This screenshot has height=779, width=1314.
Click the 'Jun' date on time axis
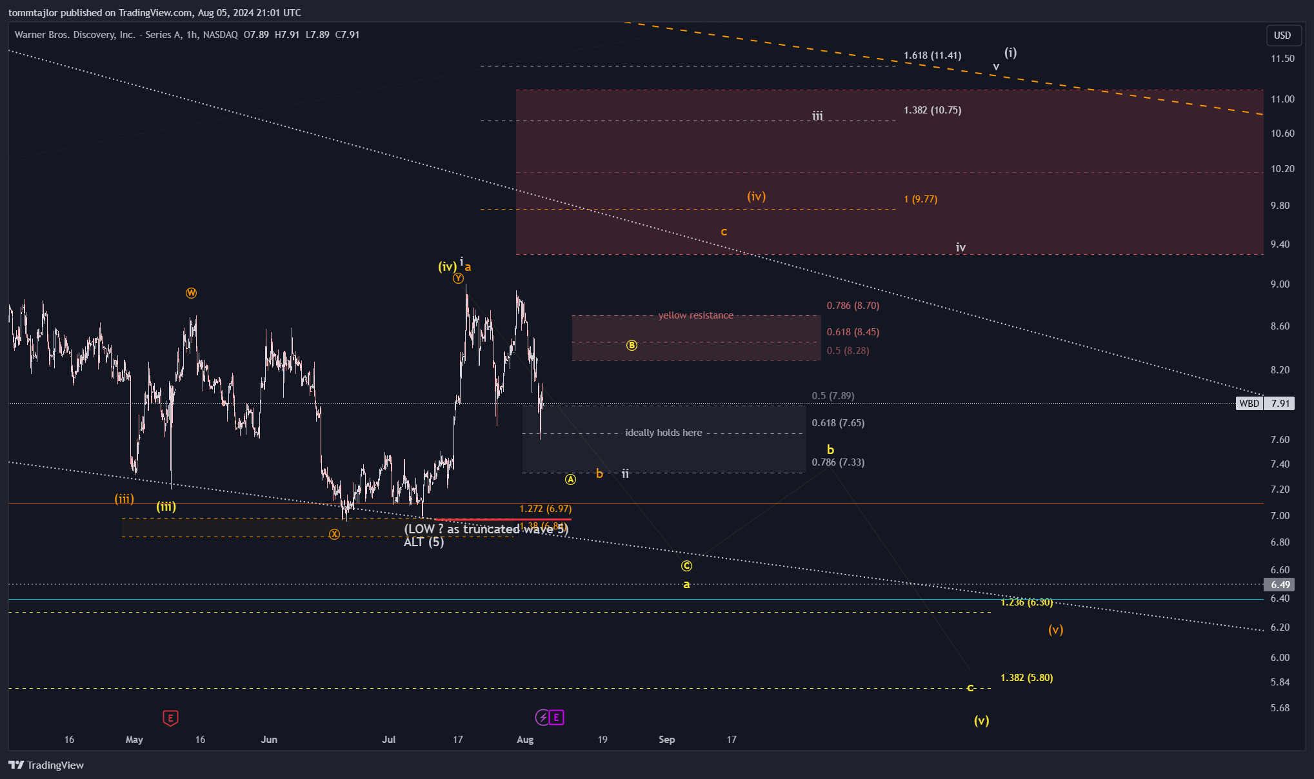269,740
